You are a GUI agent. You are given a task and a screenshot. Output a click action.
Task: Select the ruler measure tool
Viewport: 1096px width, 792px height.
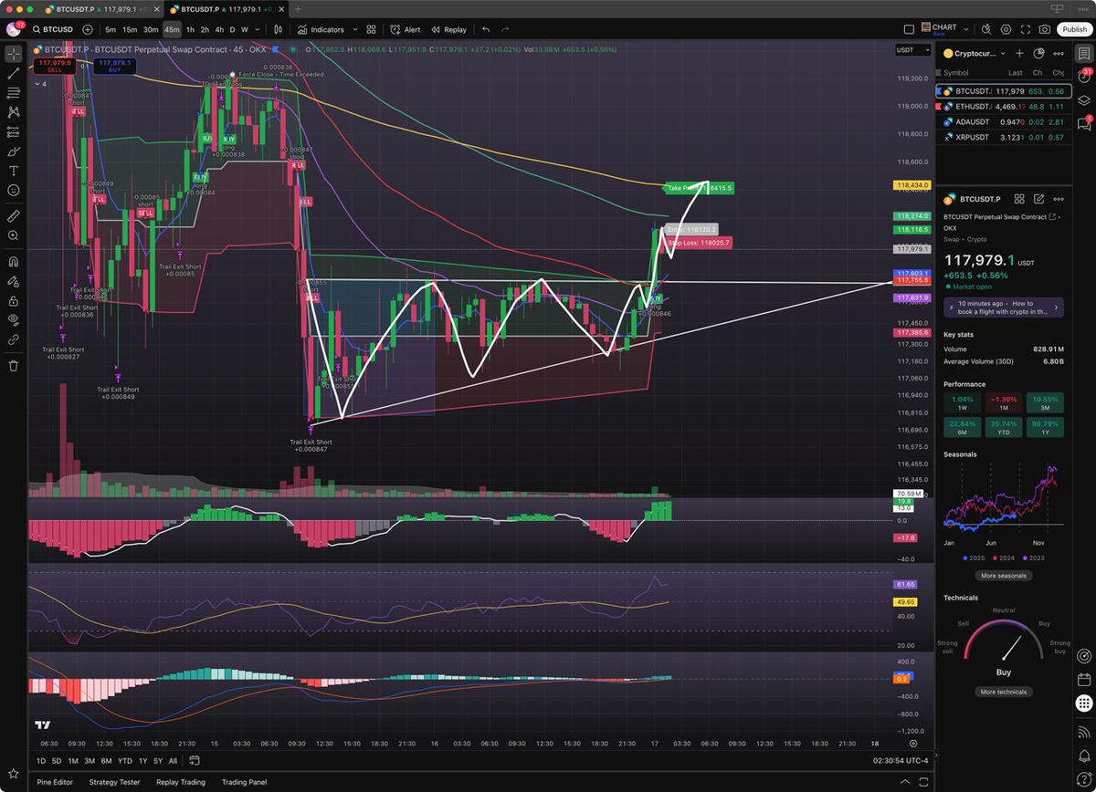tap(14, 216)
